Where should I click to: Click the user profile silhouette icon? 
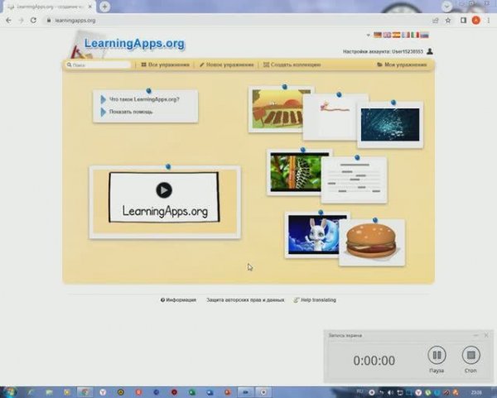click(430, 51)
